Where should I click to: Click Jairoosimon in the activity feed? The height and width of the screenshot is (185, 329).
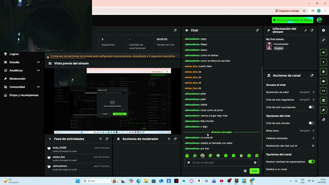click(x=60, y=166)
